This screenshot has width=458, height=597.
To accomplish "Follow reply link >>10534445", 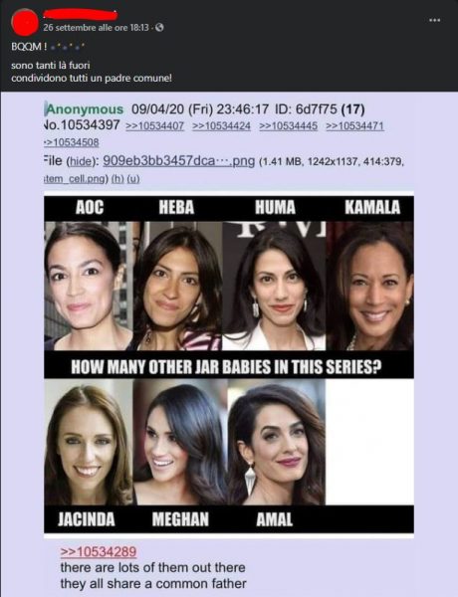I will click(289, 125).
